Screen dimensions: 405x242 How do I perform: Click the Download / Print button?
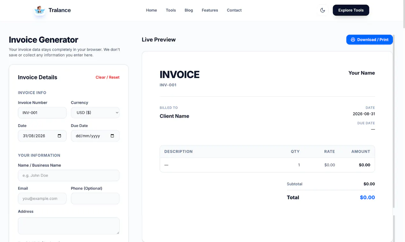(370, 40)
